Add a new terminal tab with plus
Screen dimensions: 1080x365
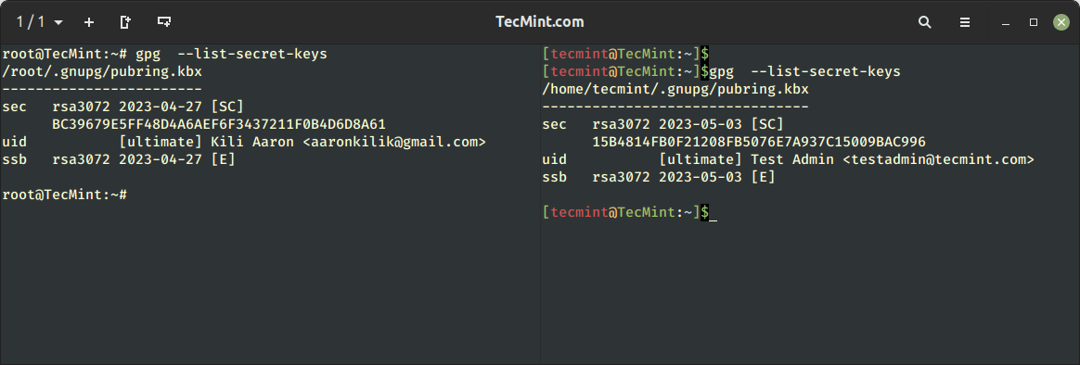[89, 22]
